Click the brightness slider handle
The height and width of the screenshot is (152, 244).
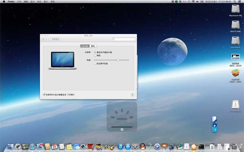point(118,60)
